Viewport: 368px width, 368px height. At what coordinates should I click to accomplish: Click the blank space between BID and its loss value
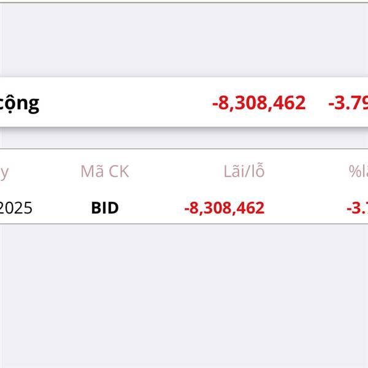[x=150, y=208]
